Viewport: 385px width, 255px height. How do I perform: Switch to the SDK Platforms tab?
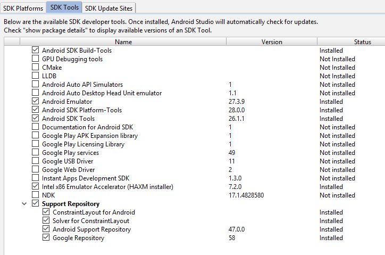click(x=22, y=8)
